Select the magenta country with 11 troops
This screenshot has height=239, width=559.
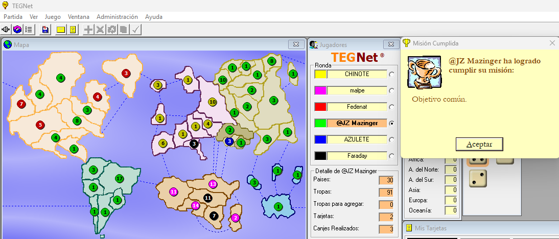(174, 192)
